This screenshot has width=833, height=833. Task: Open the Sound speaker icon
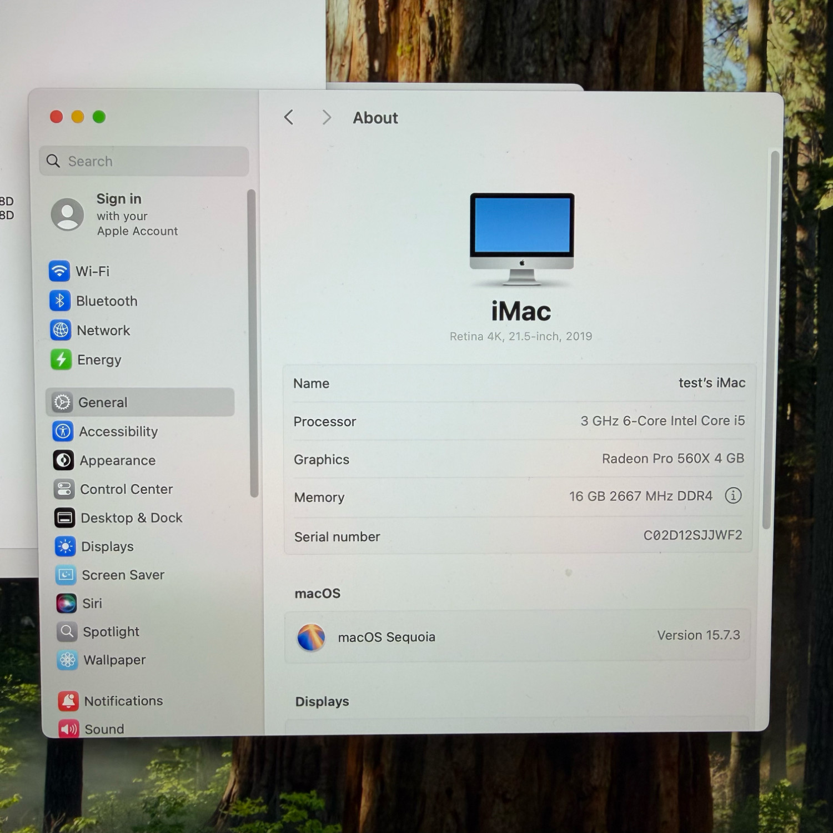[x=69, y=729]
